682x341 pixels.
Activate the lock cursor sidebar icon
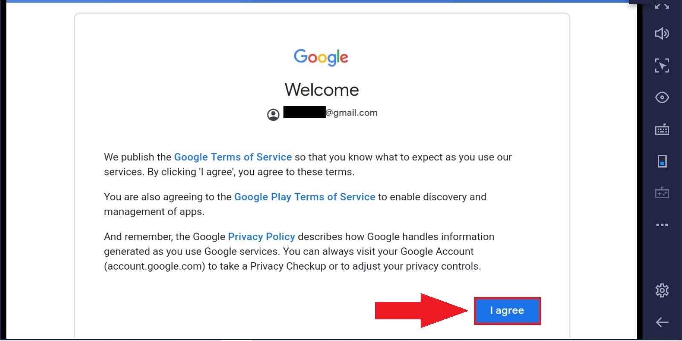click(x=662, y=65)
